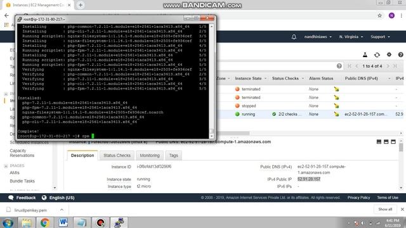406x228 pixels.
Task: Refresh the instances list
Action: coord(377,55)
